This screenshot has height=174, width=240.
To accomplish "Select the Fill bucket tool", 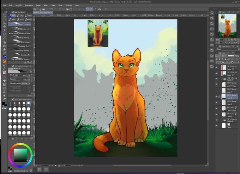I will click(x=4, y=81).
